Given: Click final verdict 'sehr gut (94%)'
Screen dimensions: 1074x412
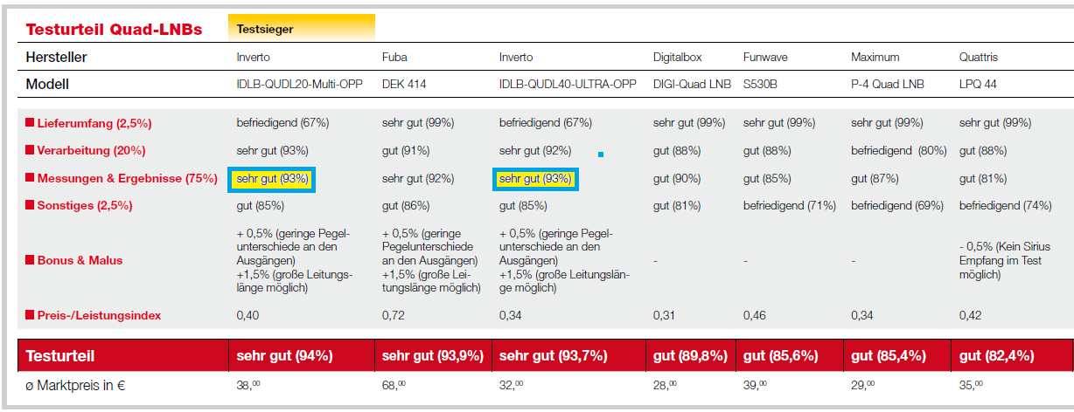Looking at the screenshot, I should (284, 356).
